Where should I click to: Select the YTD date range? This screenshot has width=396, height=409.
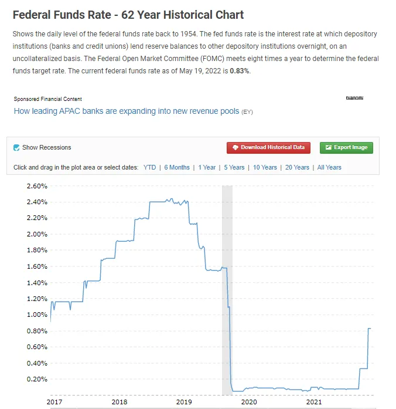[150, 167]
